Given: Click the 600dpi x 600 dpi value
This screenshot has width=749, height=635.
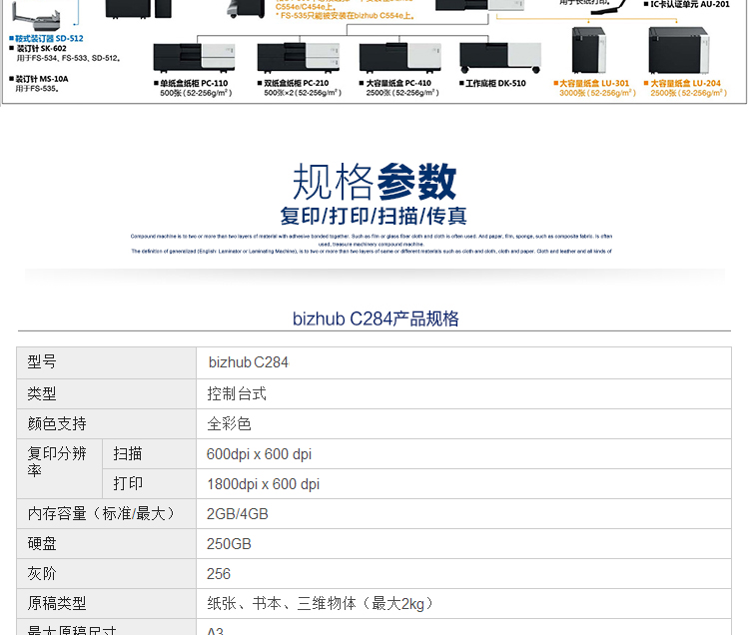Looking at the screenshot, I should [x=259, y=454].
